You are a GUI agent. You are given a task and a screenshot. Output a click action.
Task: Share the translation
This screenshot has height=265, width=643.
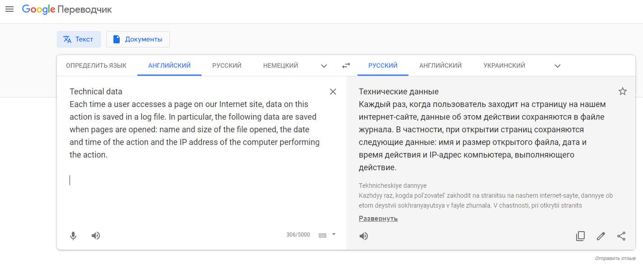pyautogui.click(x=622, y=236)
